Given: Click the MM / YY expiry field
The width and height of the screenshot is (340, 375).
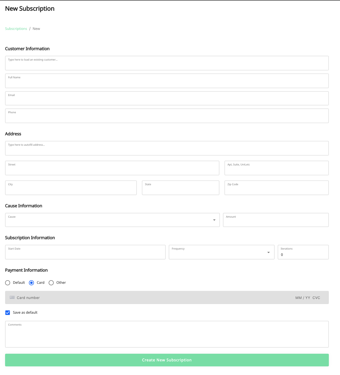Looking at the screenshot, I should point(303,298).
